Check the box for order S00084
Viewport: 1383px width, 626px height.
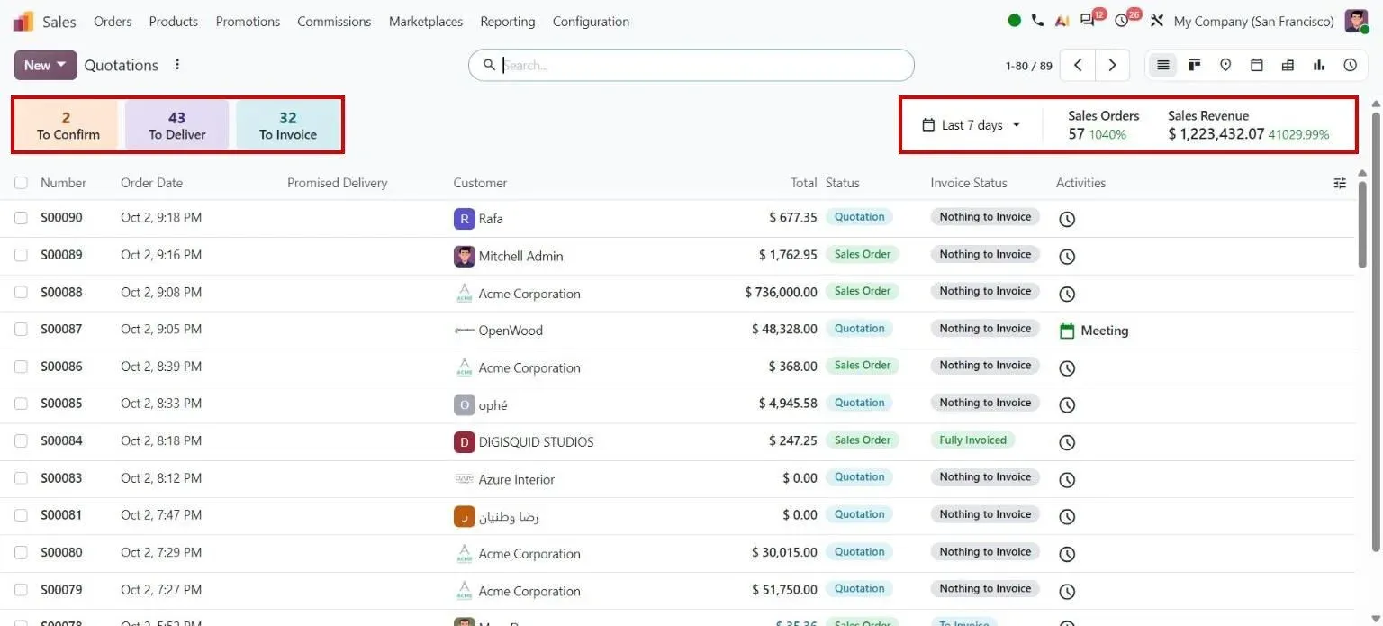point(21,440)
